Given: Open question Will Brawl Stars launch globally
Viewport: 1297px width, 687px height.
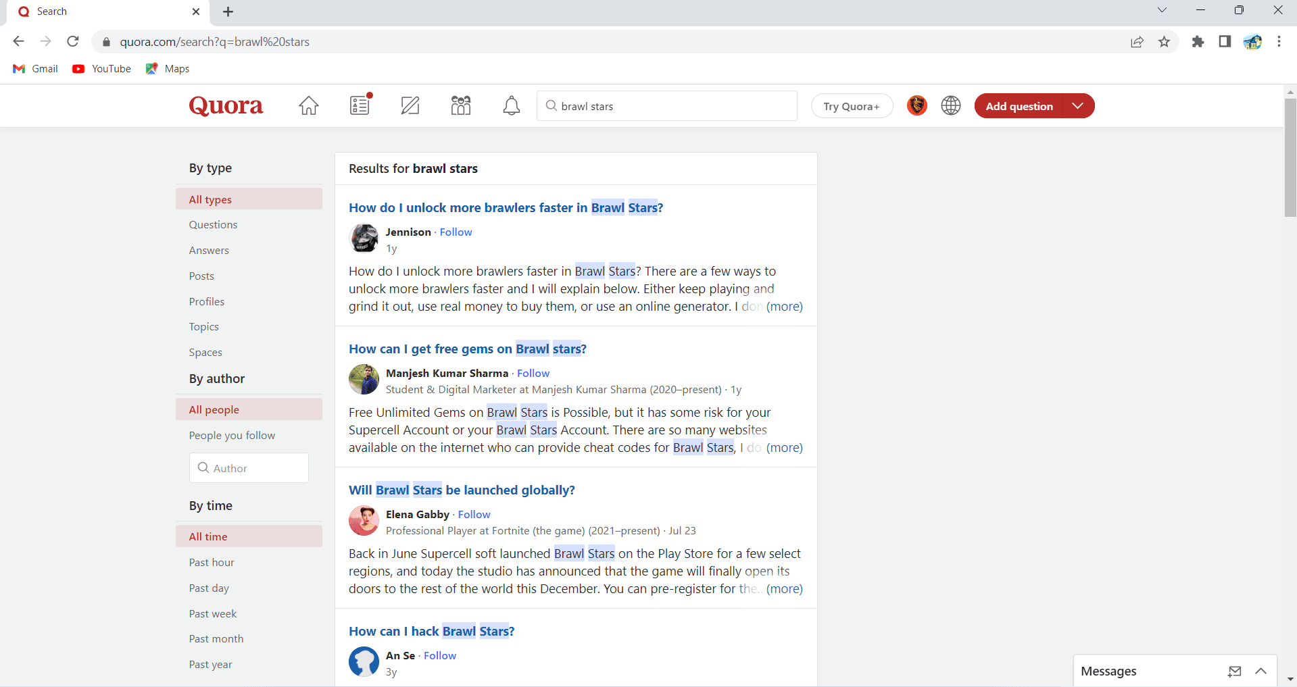Looking at the screenshot, I should coord(462,490).
